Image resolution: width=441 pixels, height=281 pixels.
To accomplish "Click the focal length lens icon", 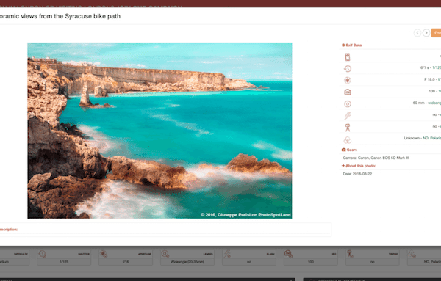I will [348, 104].
